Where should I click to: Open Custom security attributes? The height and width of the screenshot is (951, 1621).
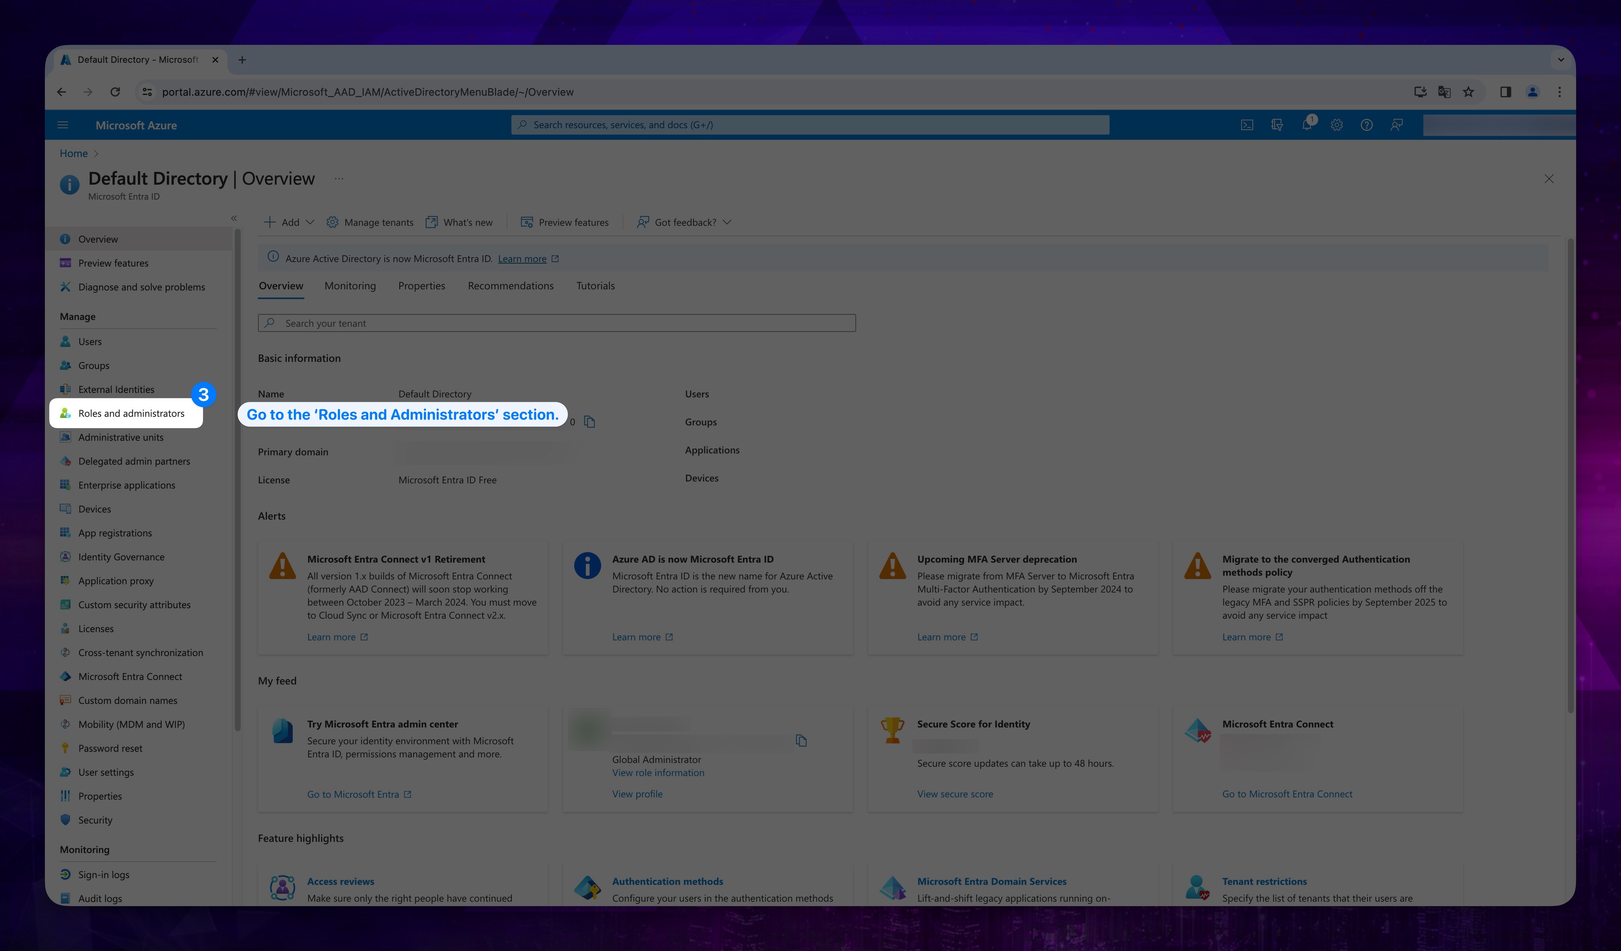coord(135,604)
